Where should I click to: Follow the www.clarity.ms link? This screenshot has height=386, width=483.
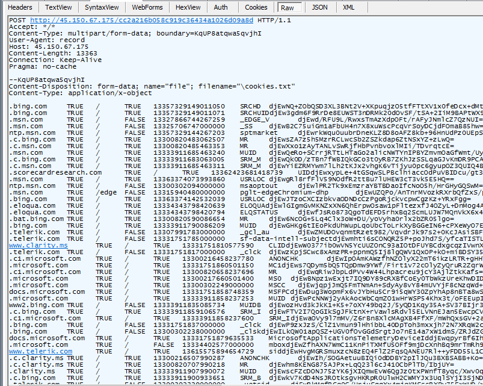tap(38, 246)
